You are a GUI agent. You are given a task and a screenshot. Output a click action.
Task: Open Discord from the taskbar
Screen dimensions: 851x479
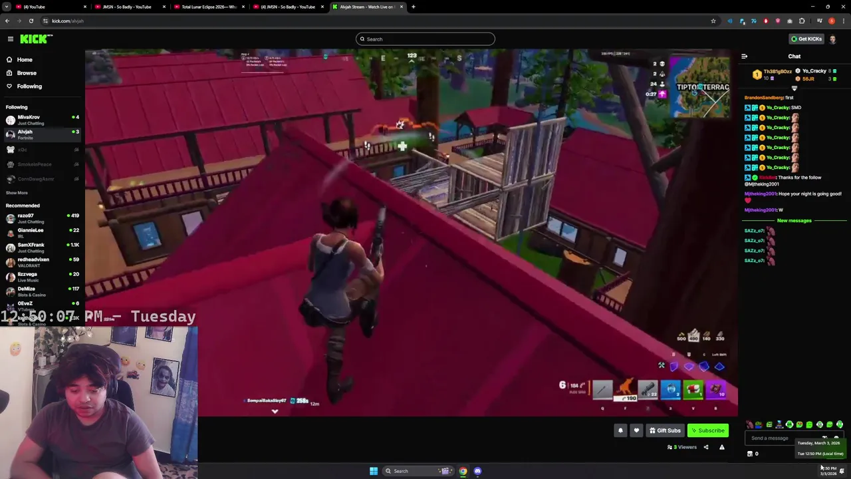[x=477, y=471]
